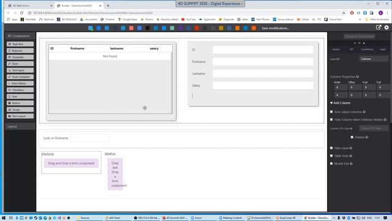Select the salmon-colored toolbar square
This screenshot has height=221, width=392.
131,28
